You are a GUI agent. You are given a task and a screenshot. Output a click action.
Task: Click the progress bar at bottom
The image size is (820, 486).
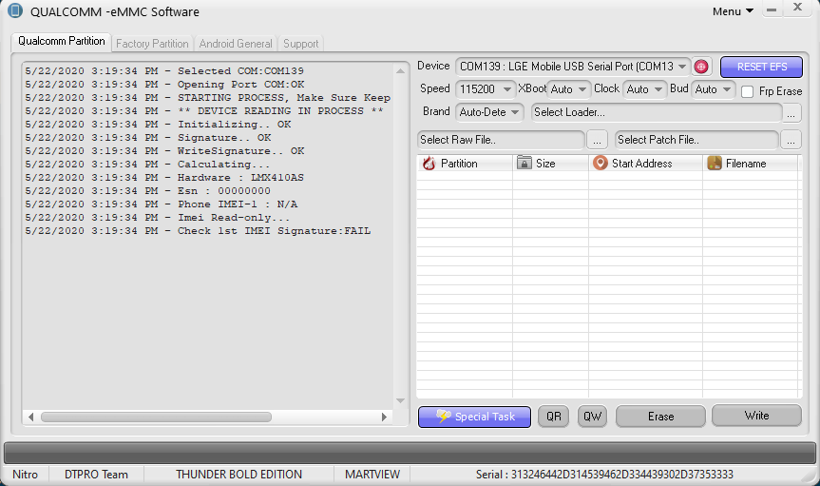(410, 453)
